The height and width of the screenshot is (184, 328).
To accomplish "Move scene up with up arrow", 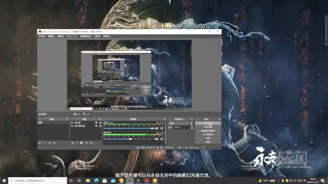I will point(50,143).
